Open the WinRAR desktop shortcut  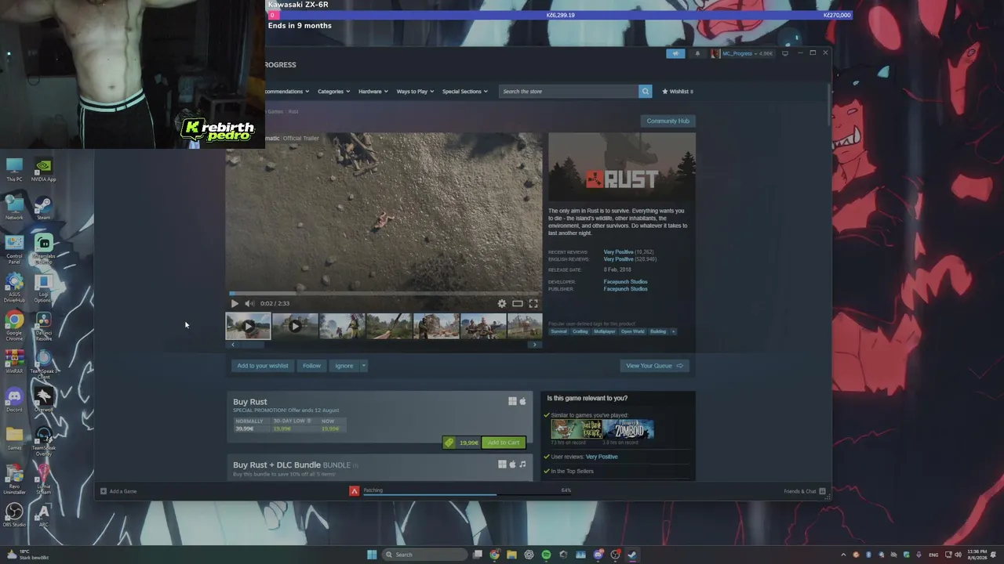tap(14, 361)
